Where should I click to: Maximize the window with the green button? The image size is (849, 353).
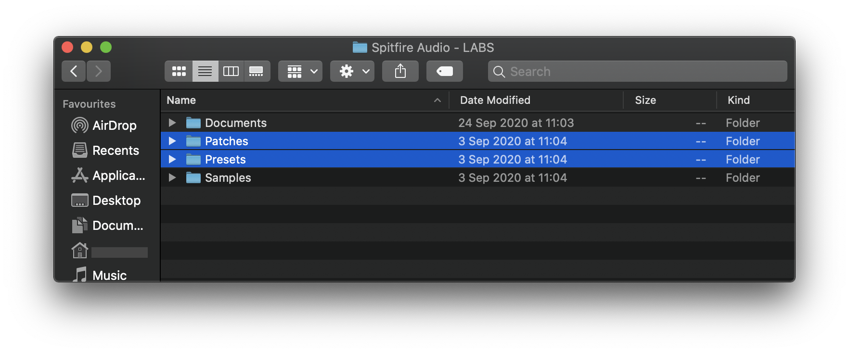pyautogui.click(x=106, y=47)
